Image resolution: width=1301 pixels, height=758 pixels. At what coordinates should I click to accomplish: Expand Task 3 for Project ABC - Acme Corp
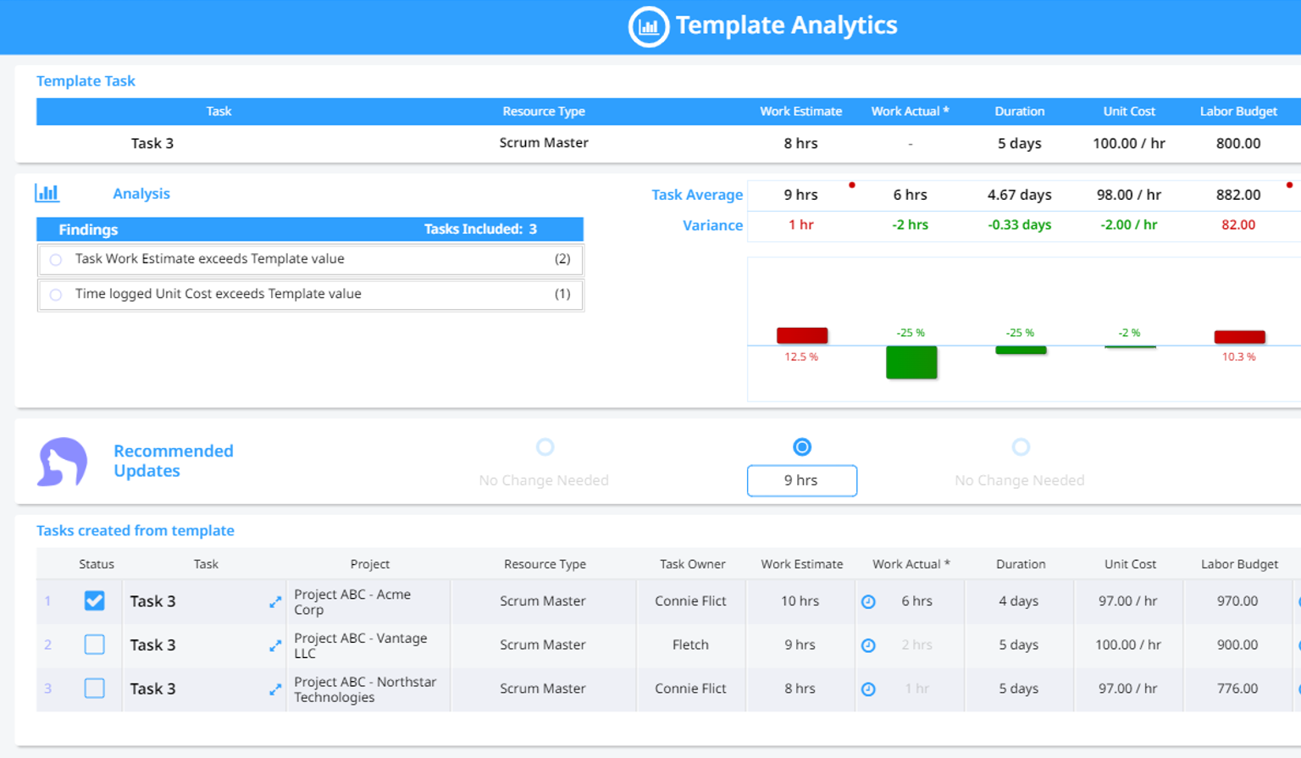tap(274, 601)
